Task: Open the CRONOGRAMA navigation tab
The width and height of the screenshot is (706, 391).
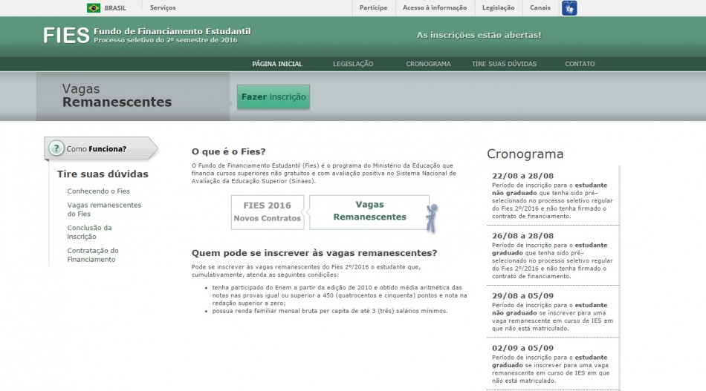Action: coord(428,64)
